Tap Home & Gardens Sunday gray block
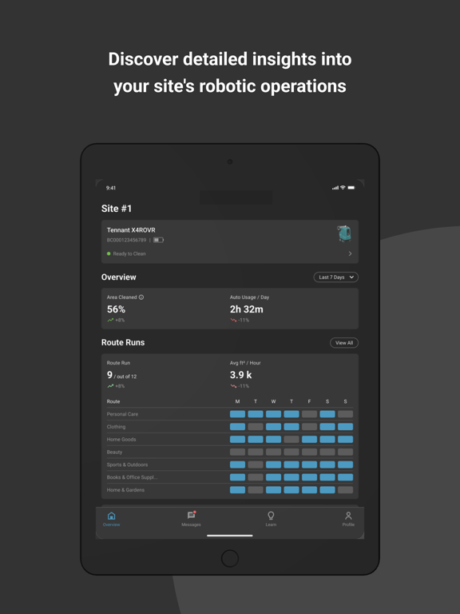Image resolution: width=460 pixels, height=614 pixels. pyautogui.click(x=345, y=490)
